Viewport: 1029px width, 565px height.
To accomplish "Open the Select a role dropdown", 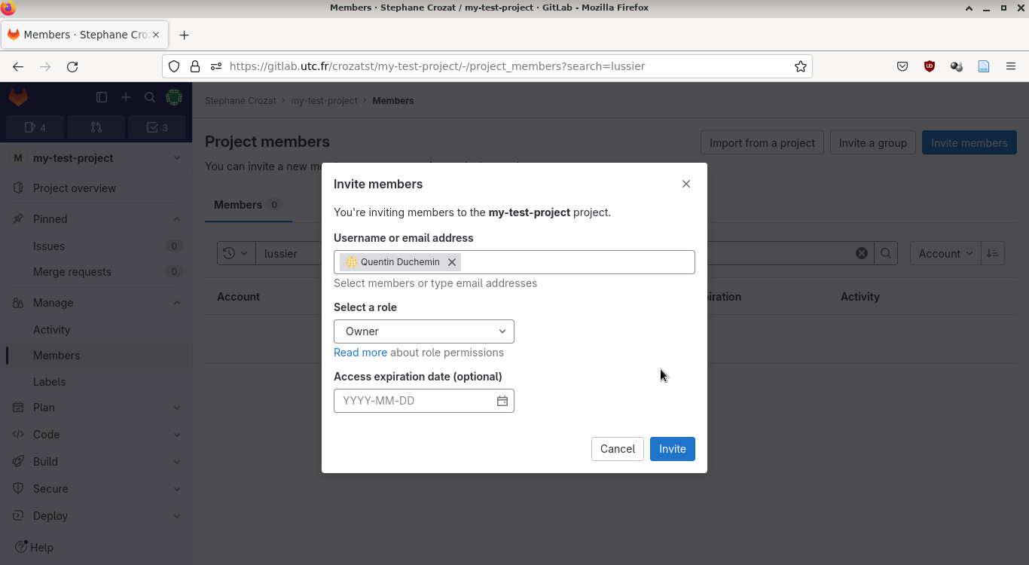I will tap(423, 331).
